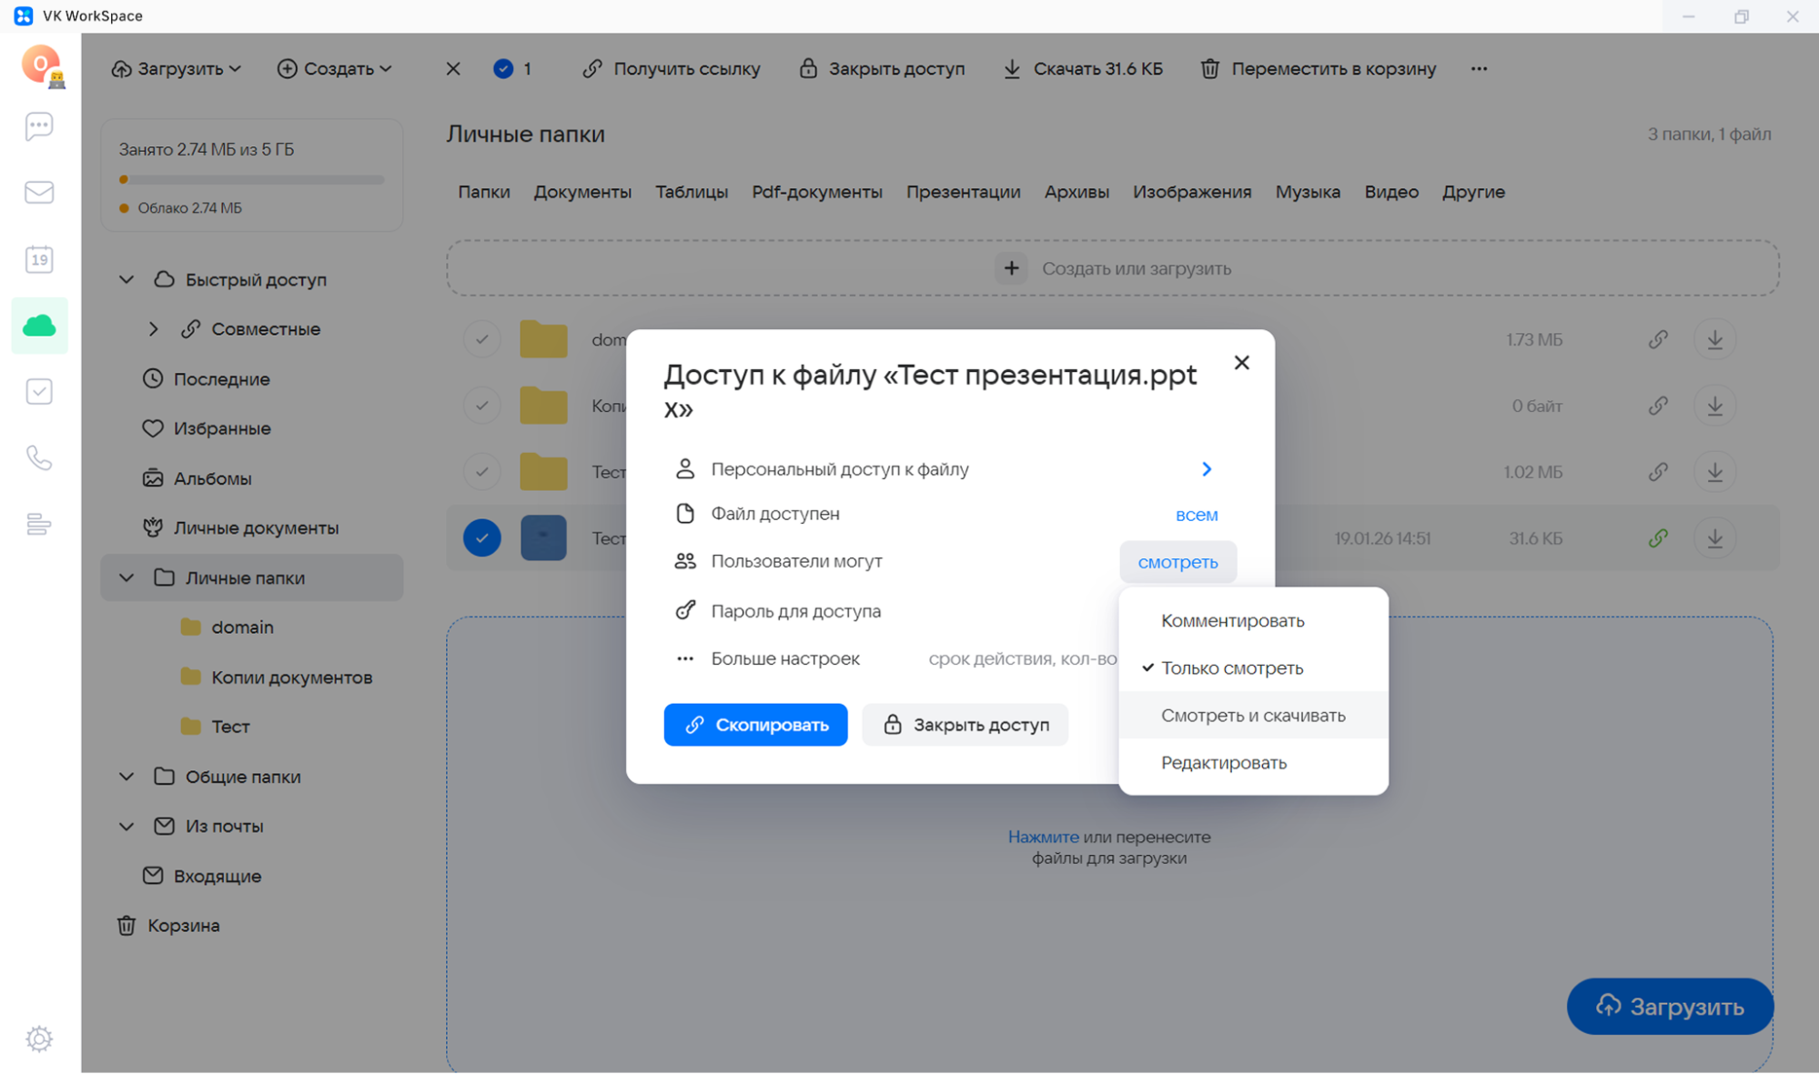Click the green link icon on the presentation row
Image resolution: width=1819 pixels, height=1074 pixels.
pyautogui.click(x=1658, y=538)
